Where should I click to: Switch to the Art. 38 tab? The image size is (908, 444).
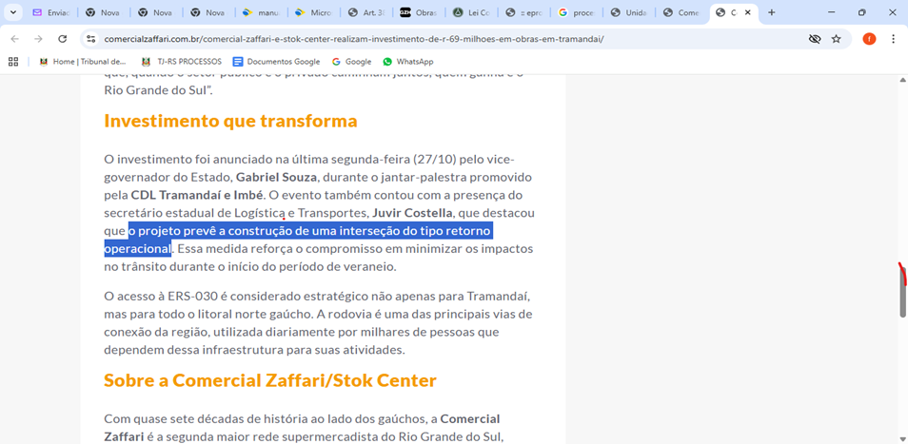(366, 12)
